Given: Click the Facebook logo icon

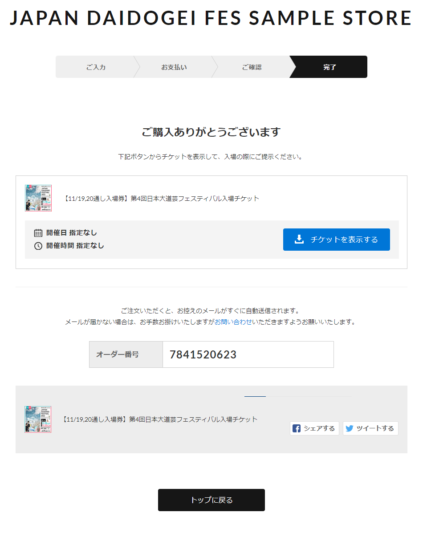Looking at the screenshot, I should [297, 429].
